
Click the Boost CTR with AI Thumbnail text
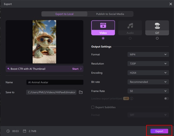[28, 69]
